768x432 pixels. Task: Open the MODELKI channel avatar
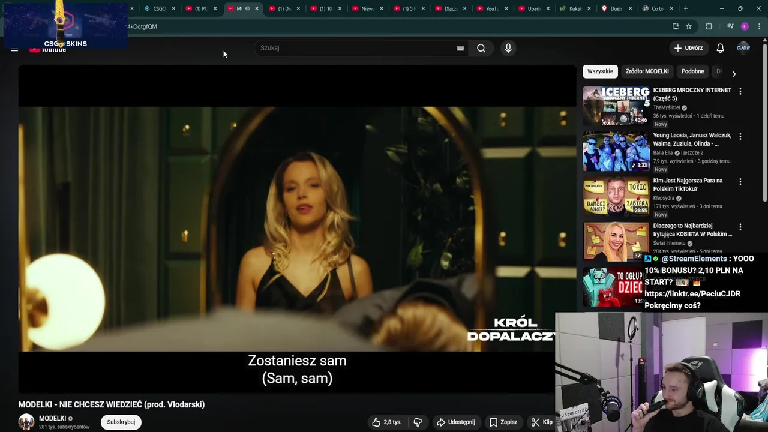26,422
